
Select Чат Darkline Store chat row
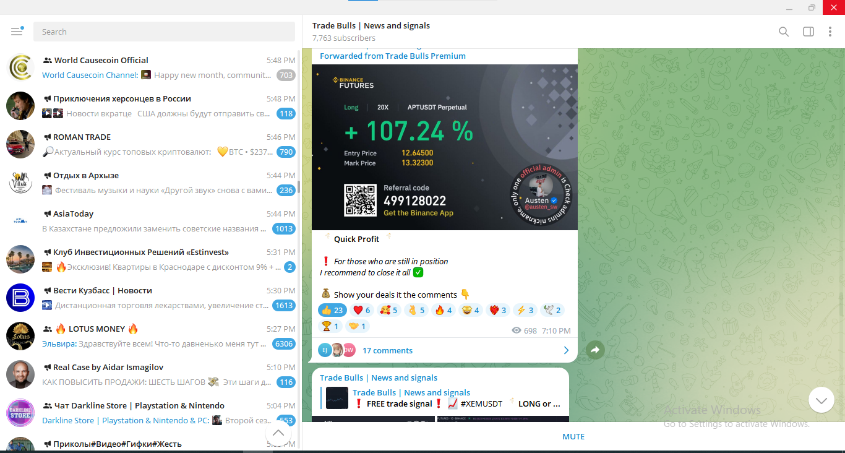tap(151, 413)
